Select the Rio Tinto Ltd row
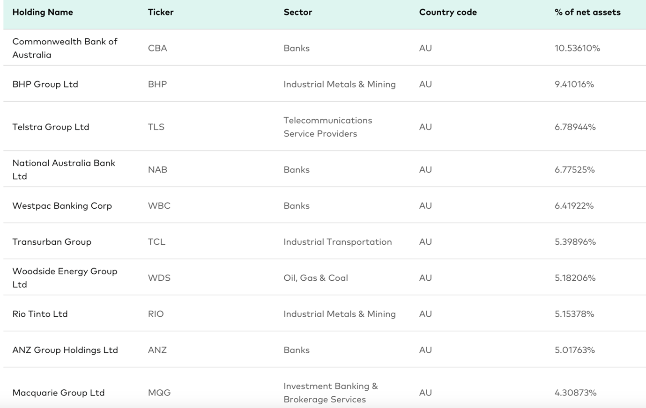 click(324, 313)
